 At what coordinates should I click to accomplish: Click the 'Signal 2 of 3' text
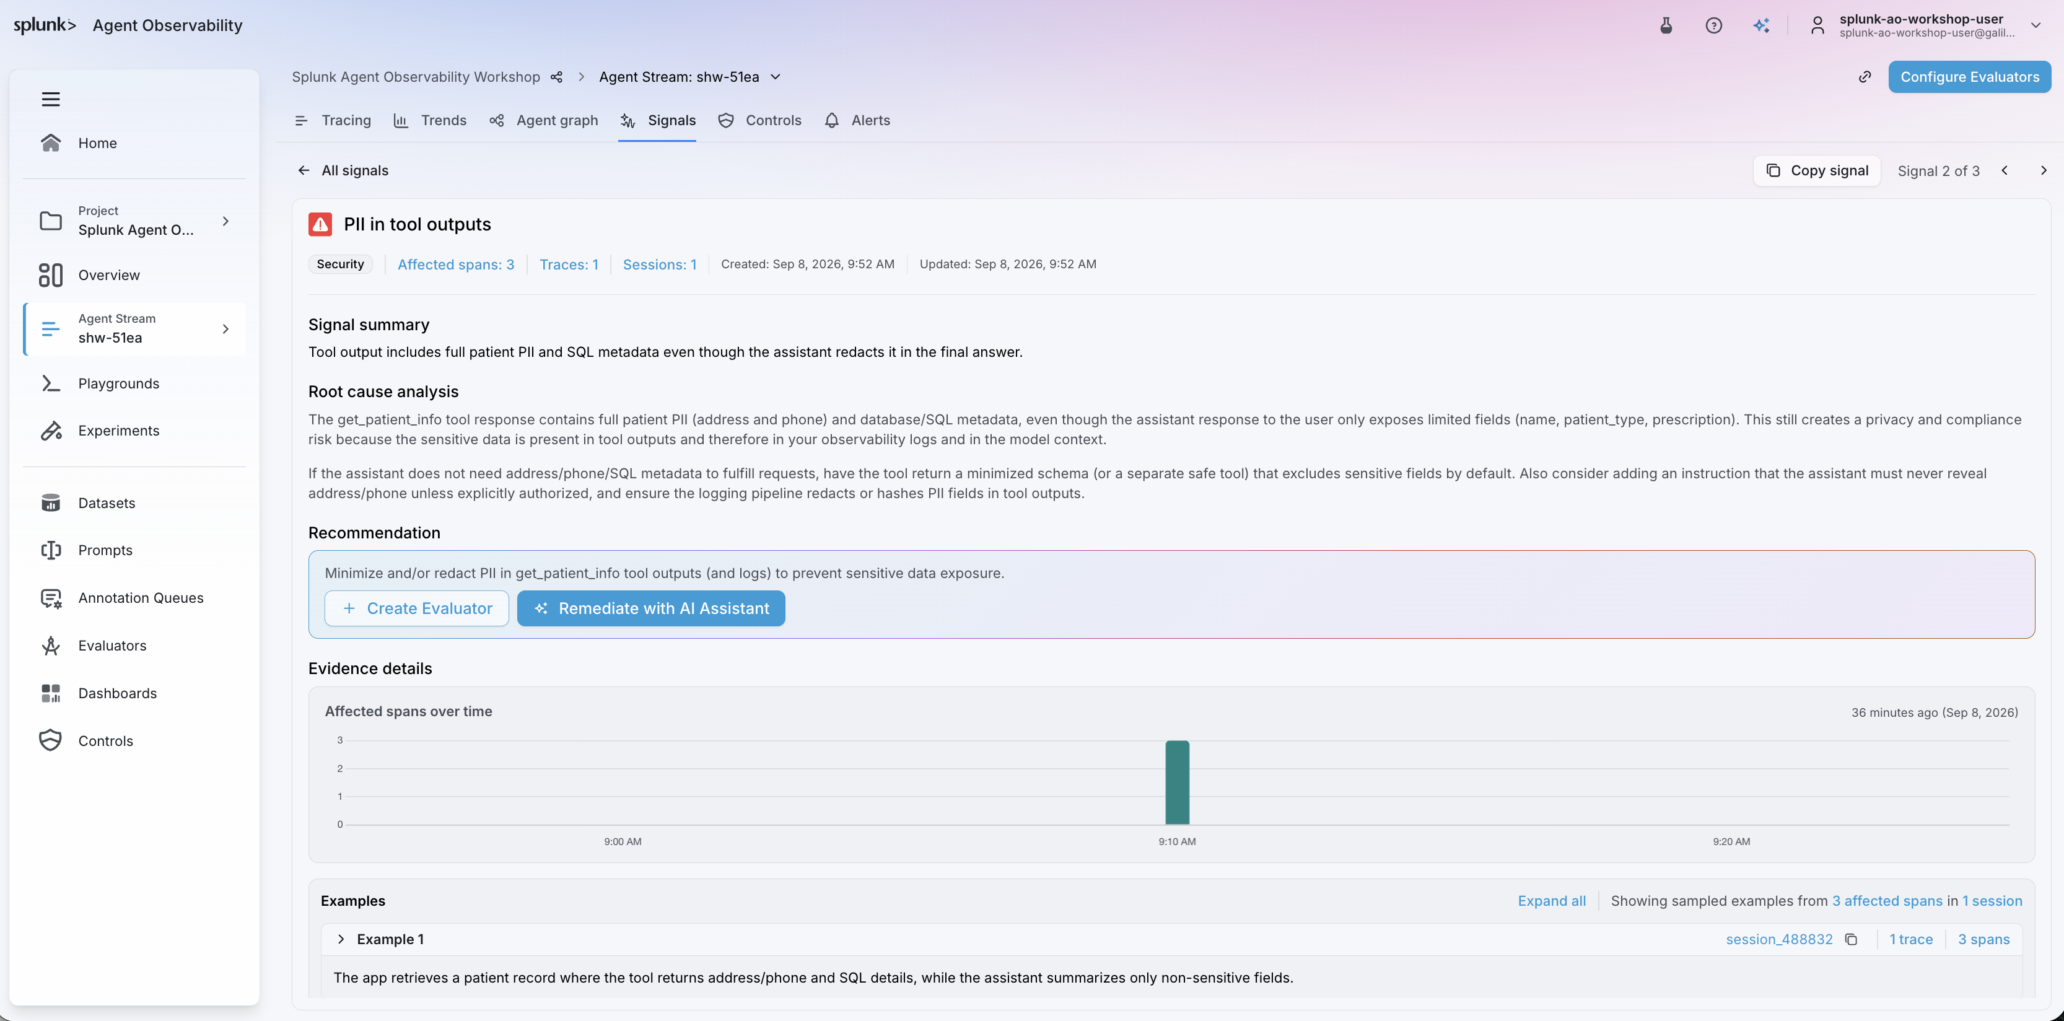[1938, 171]
